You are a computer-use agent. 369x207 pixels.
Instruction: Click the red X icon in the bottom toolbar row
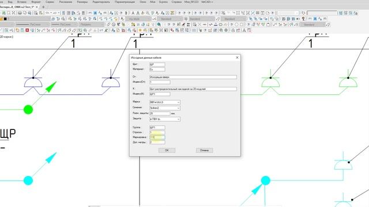(27, 30)
